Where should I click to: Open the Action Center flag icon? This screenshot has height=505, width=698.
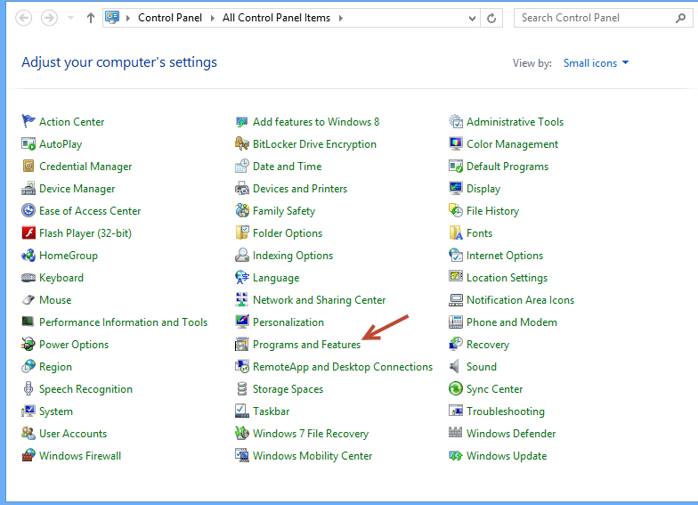tap(28, 121)
